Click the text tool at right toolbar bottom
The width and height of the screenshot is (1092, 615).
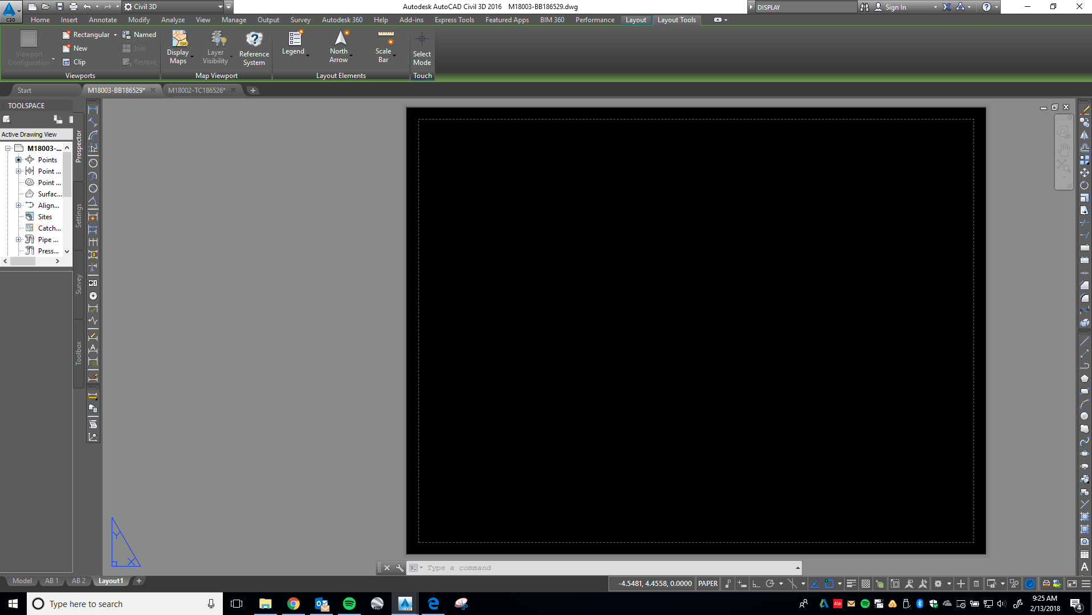click(1085, 567)
